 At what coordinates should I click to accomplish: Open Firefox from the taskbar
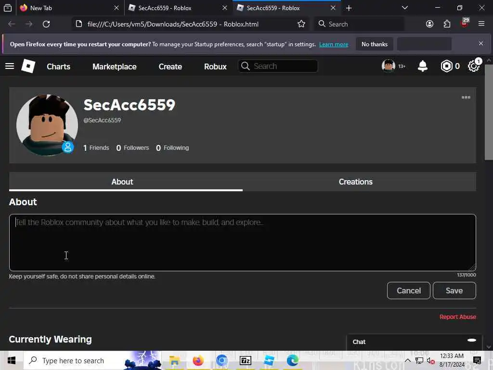click(198, 360)
